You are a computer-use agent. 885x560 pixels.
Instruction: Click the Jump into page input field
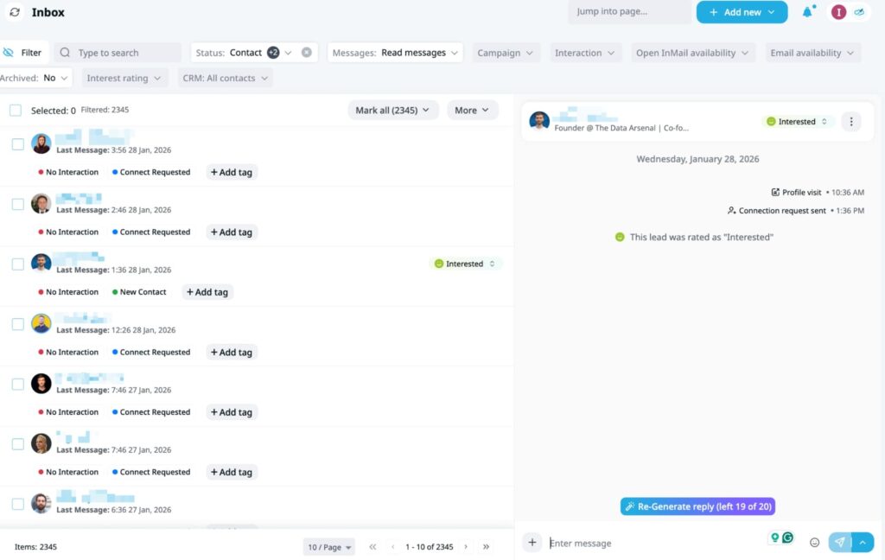click(629, 12)
